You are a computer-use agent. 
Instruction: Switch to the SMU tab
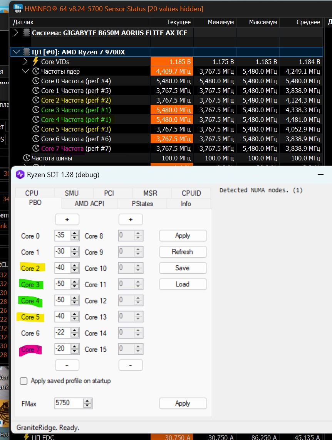(72, 193)
